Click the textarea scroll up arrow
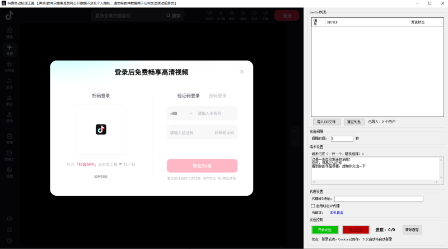Viewport: 448px width, 249px height. click(x=441, y=160)
